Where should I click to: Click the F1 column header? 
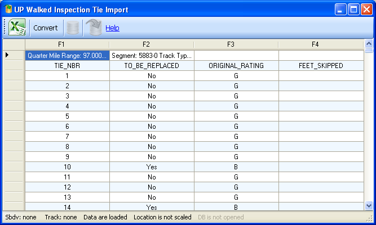coord(67,44)
